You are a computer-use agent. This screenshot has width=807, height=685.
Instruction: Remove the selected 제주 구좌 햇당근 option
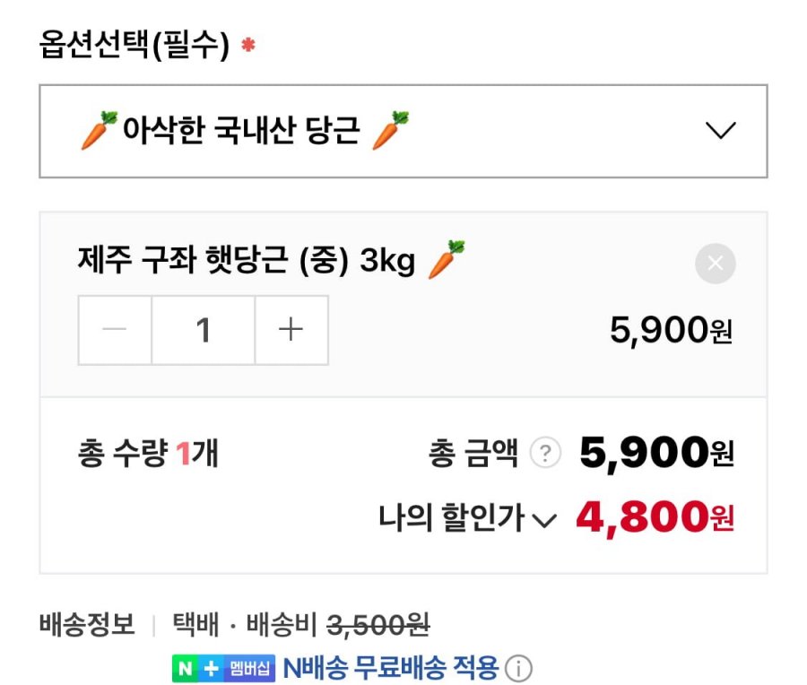coord(715,264)
